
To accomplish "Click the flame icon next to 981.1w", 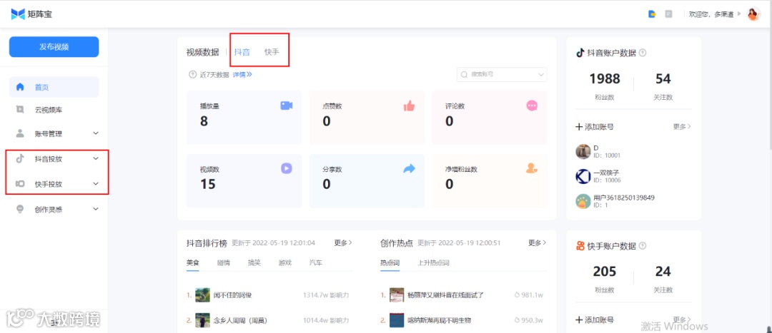I will pos(517,295).
